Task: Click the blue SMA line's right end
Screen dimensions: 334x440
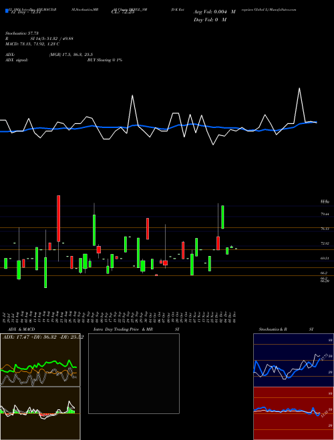Action: 316,122
